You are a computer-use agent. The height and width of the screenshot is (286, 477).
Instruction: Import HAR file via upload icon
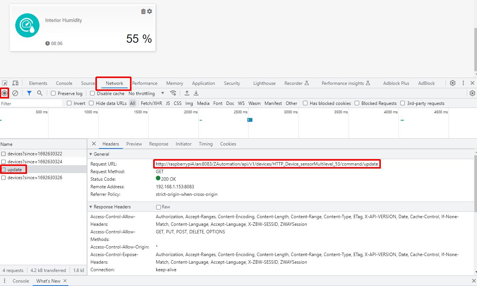coord(187,93)
